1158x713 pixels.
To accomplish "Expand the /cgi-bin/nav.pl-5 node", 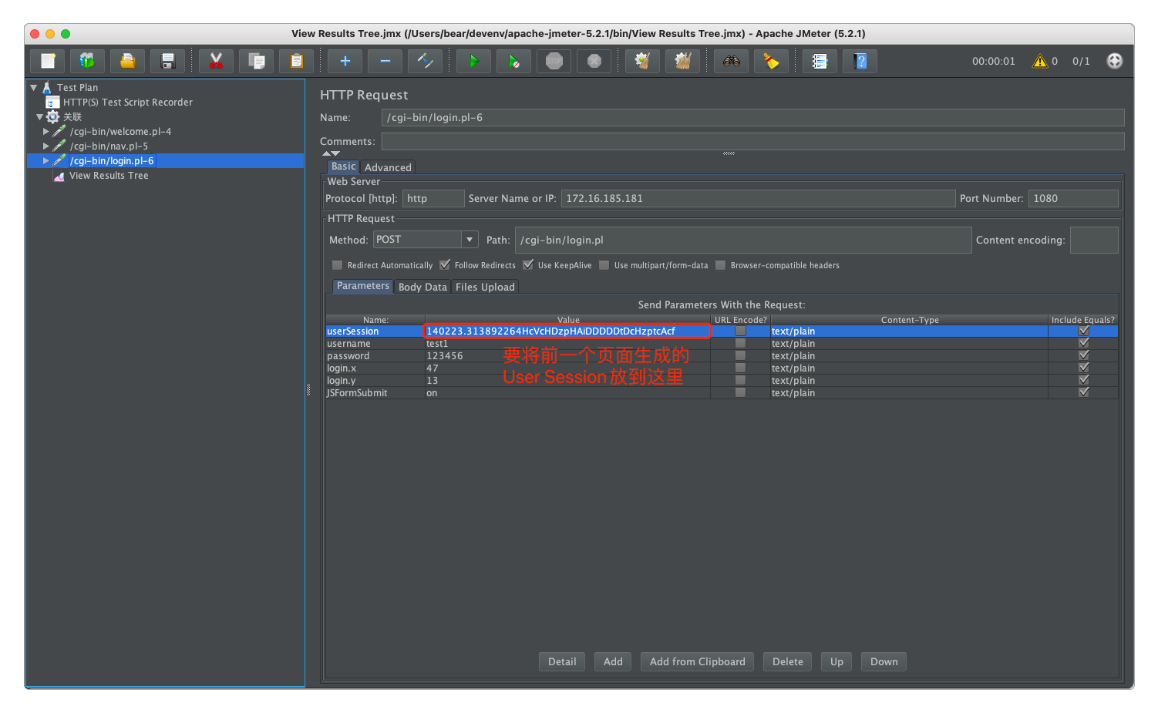I will 46,146.
